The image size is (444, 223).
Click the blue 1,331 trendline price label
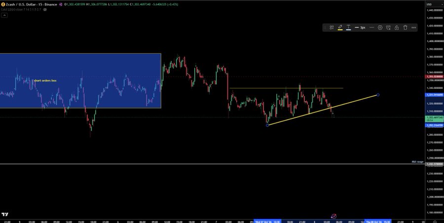tap(434, 95)
